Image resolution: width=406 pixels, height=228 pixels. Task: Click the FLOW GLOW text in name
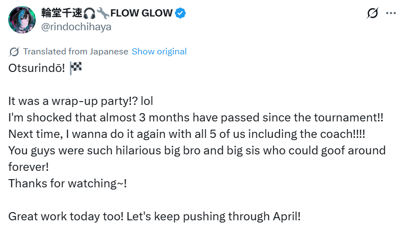click(141, 13)
